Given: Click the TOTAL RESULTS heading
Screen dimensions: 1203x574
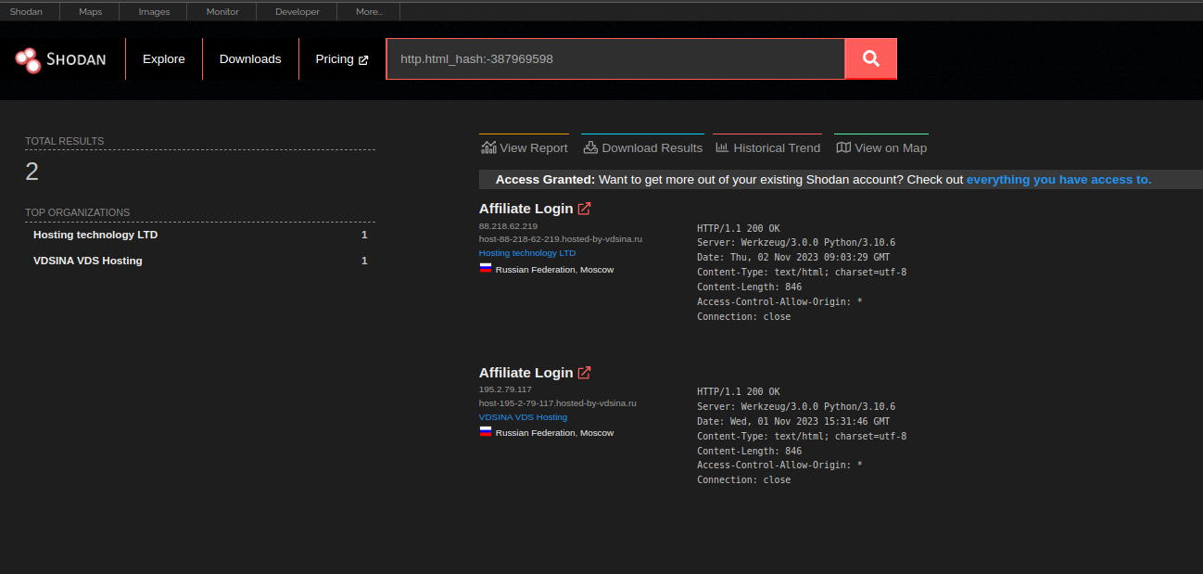Looking at the screenshot, I should (65, 141).
